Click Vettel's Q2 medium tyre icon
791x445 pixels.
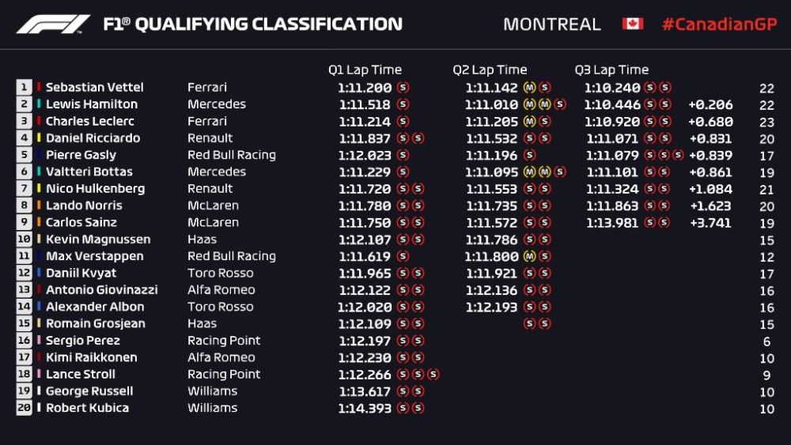tap(529, 88)
